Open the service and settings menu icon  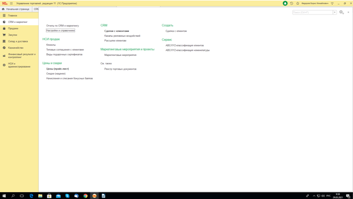click(332, 3)
